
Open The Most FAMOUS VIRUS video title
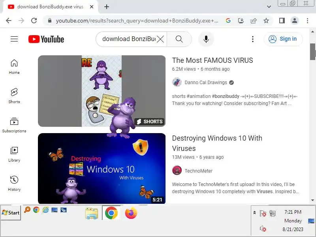(x=213, y=60)
